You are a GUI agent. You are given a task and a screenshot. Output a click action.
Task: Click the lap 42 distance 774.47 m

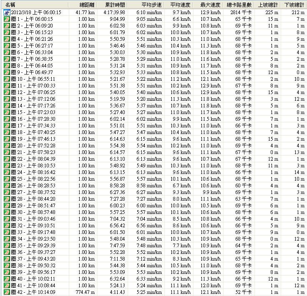pos(85,292)
